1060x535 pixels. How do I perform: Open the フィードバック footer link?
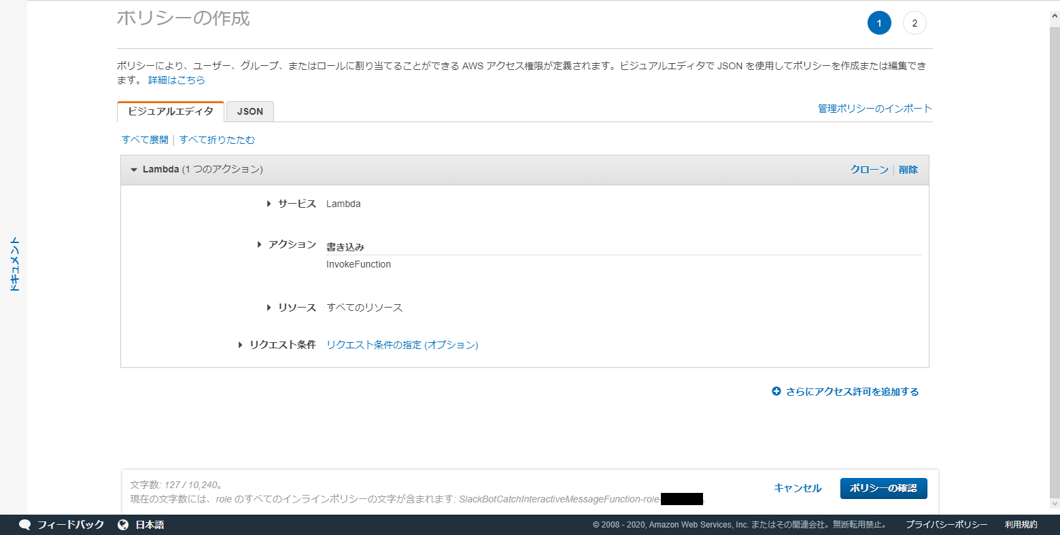coord(71,525)
